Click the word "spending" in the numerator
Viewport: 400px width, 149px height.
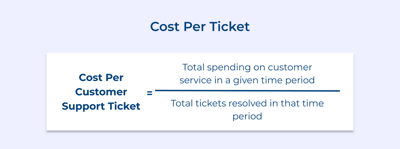229,68
